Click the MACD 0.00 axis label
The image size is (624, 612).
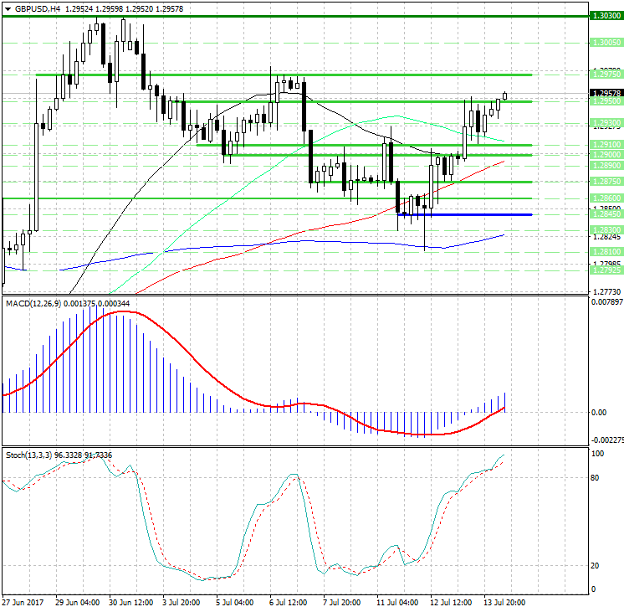[x=599, y=413]
